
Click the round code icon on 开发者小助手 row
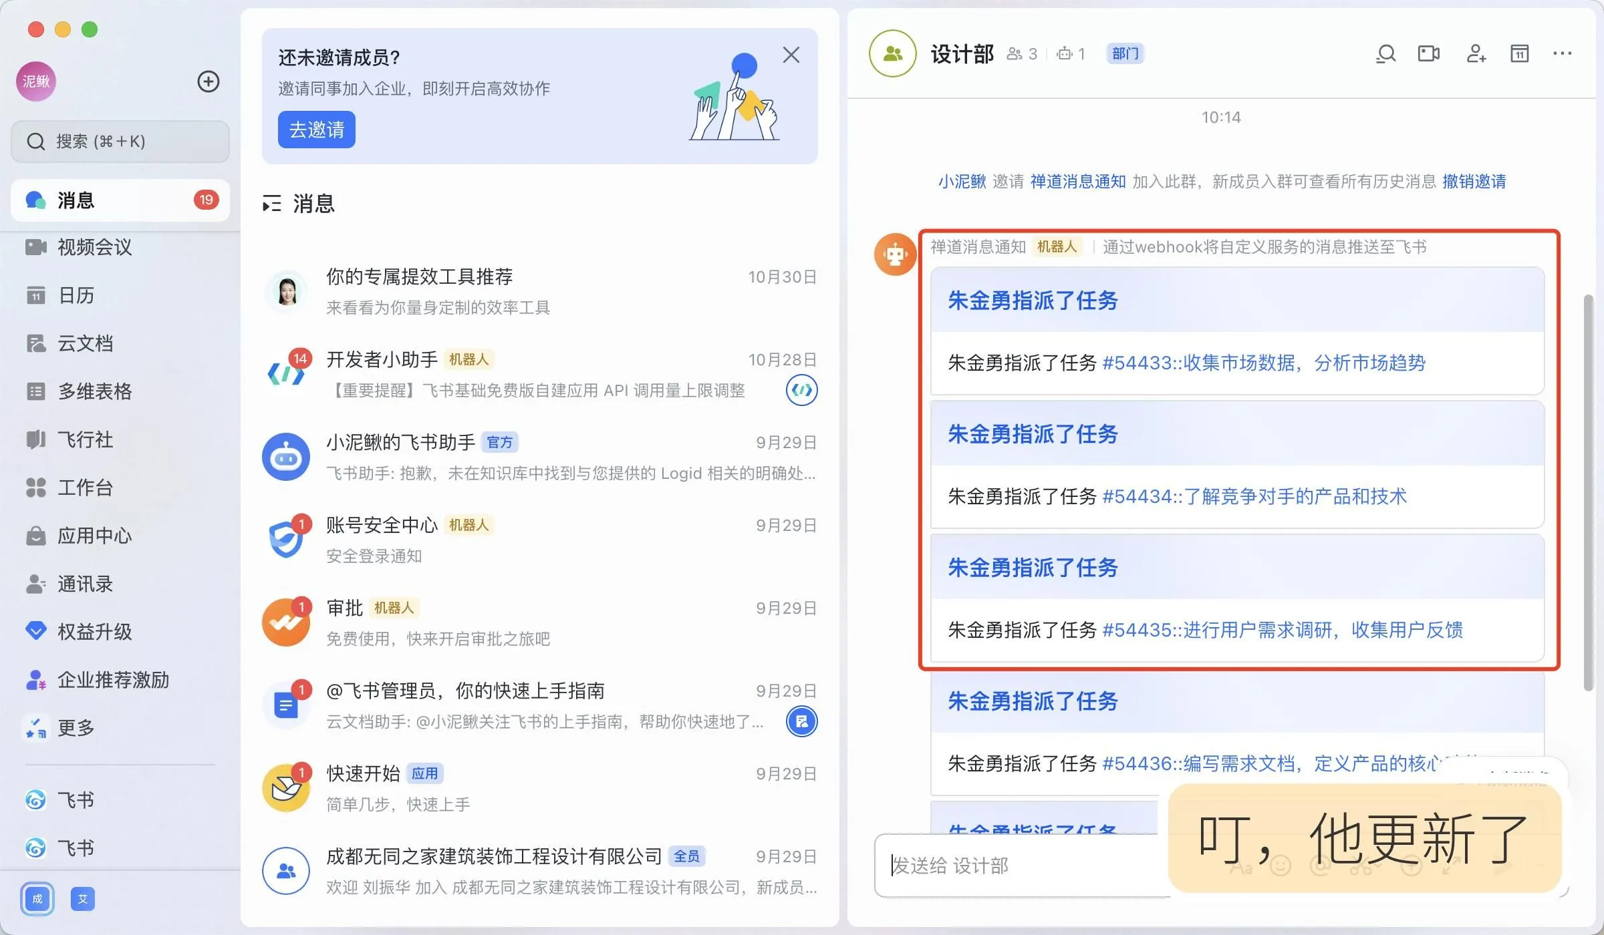coord(802,390)
